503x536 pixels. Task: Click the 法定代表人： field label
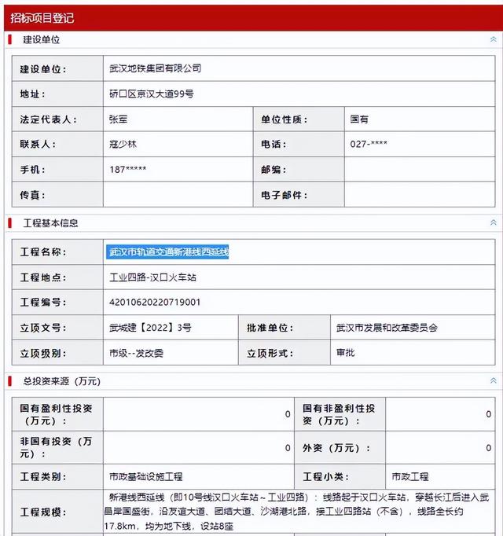click(x=48, y=119)
